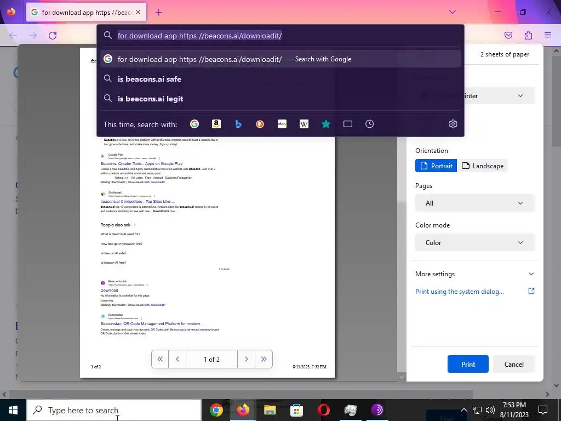Viewport: 561px width, 421px height.
Task: Open the printer destination dropdown
Action: pyautogui.click(x=499, y=96)
